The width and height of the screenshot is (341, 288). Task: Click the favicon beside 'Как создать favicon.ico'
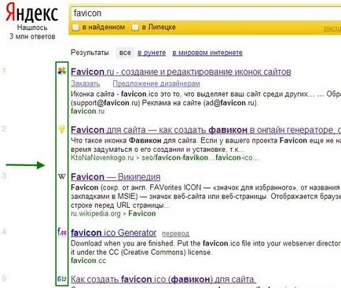tap(62, 279)
